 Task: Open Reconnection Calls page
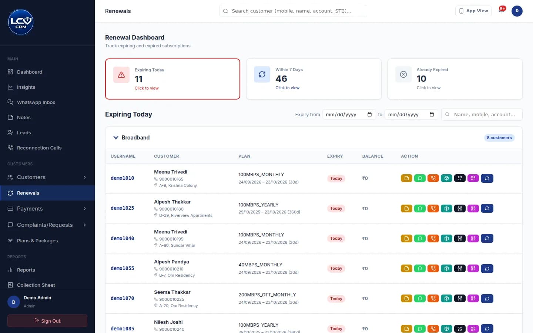tap(47, 148)
